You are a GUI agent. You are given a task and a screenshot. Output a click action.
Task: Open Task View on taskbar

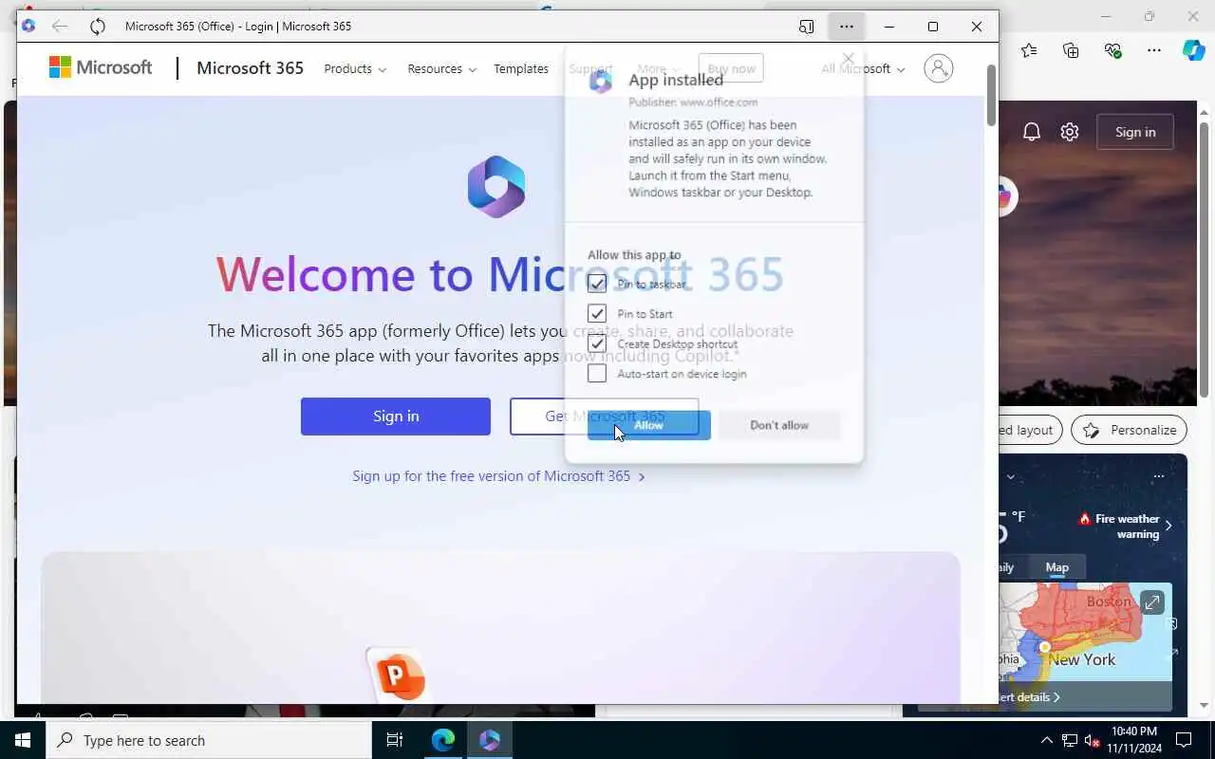tap(395, 740)
